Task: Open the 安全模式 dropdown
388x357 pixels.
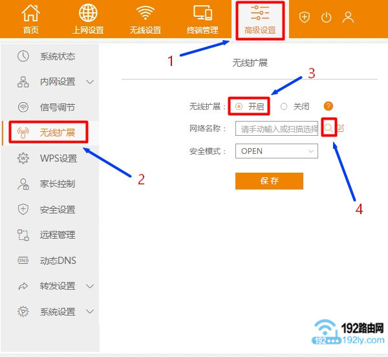Action: click(x=276, y=151)
